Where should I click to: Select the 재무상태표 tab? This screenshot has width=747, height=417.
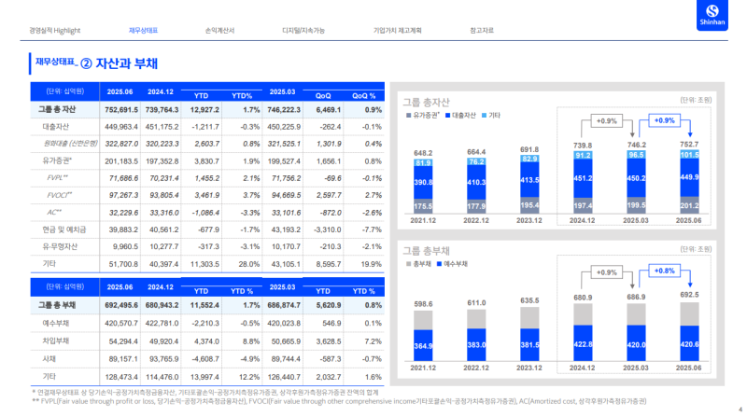(x=143, y=30)
